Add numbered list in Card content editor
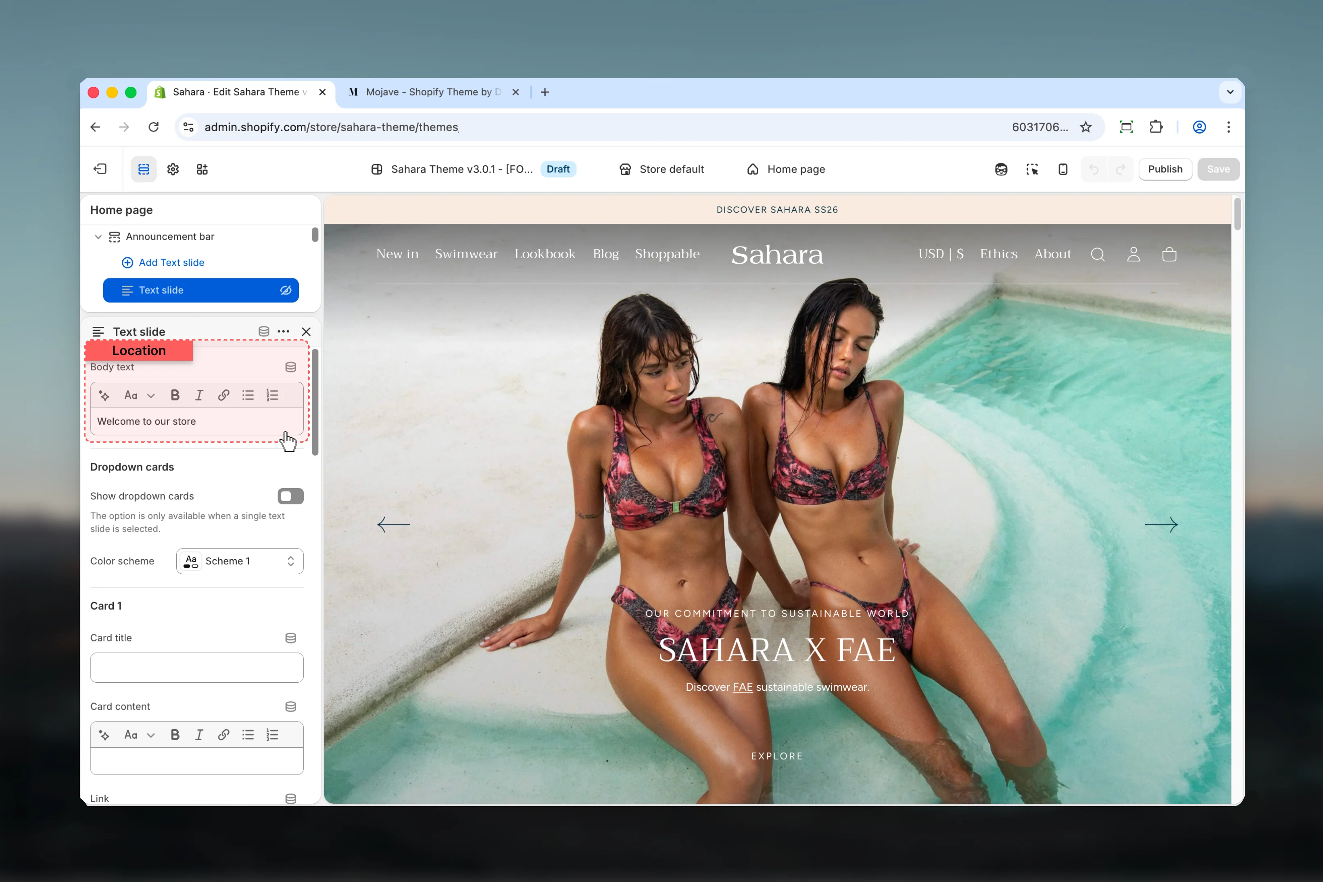 [x=273, y=735]
